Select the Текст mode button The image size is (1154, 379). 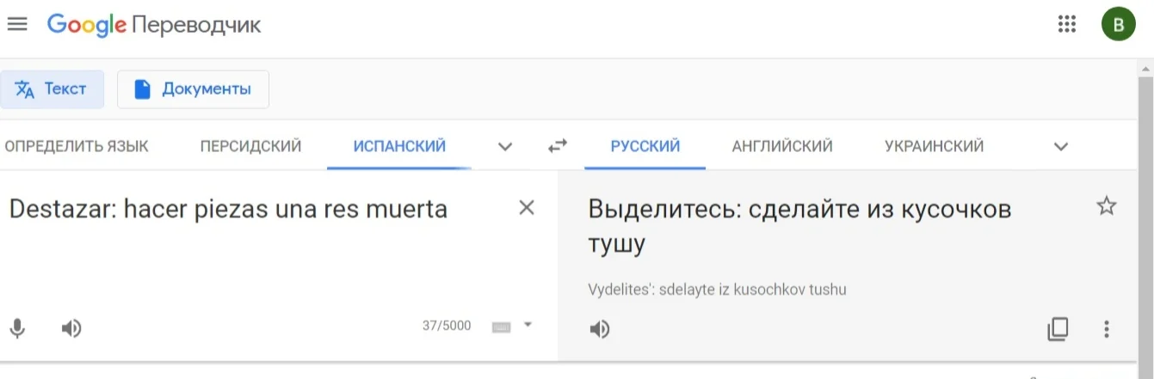[x=52, y=89]
